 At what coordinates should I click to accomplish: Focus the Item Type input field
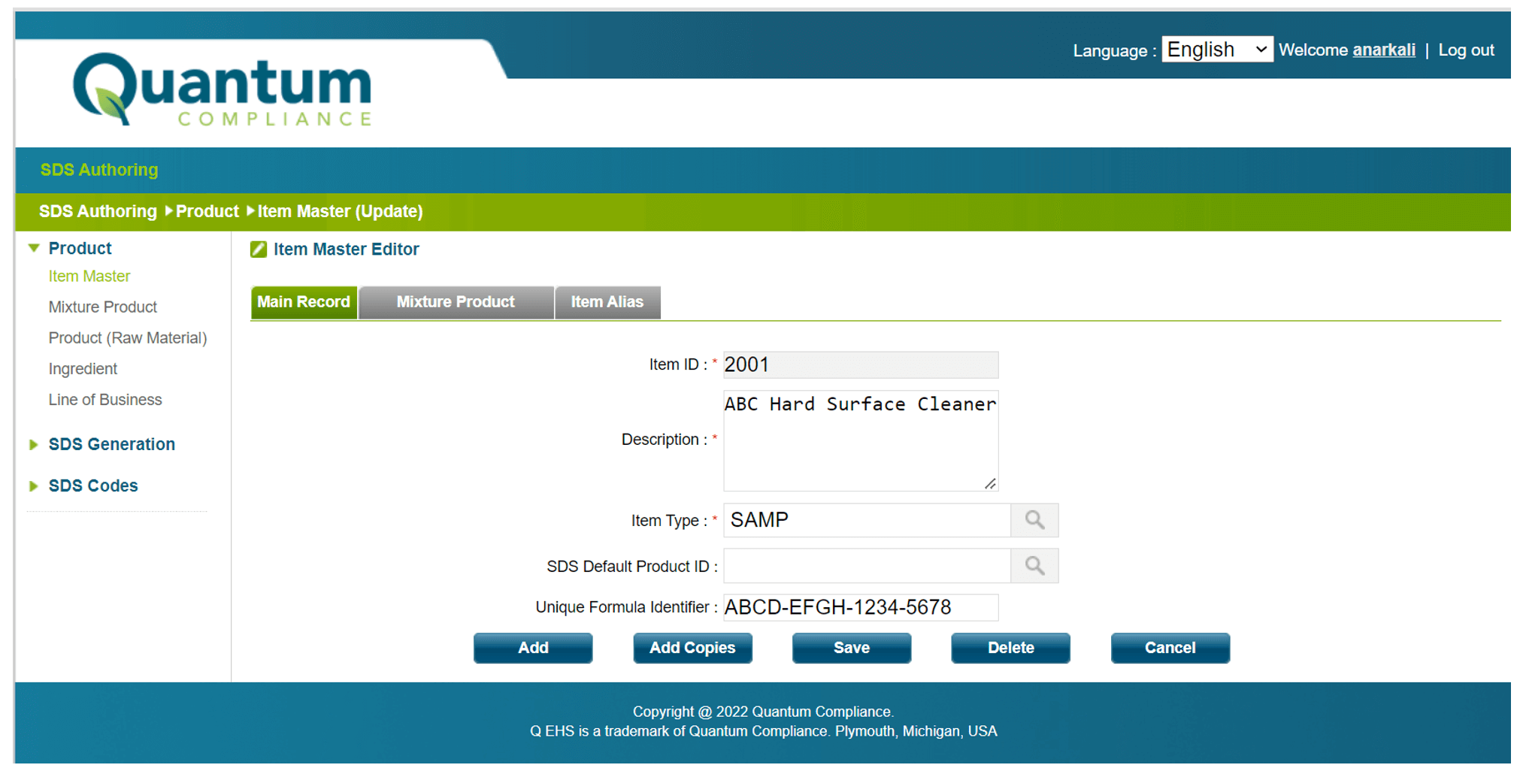pyautogui.click(x=867, y=520)
